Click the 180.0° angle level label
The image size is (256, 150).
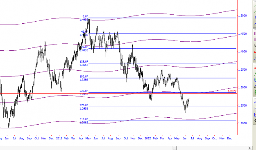84,76
